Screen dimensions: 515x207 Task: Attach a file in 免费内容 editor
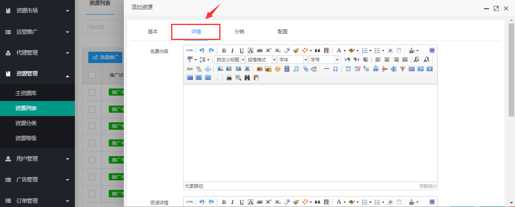pyautogui.click(x=305, y=69)
